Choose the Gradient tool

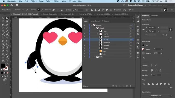7,48
